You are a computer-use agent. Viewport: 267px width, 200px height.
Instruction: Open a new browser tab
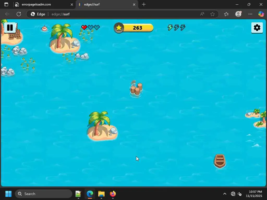pyautogui.click(x=144, y=4)
